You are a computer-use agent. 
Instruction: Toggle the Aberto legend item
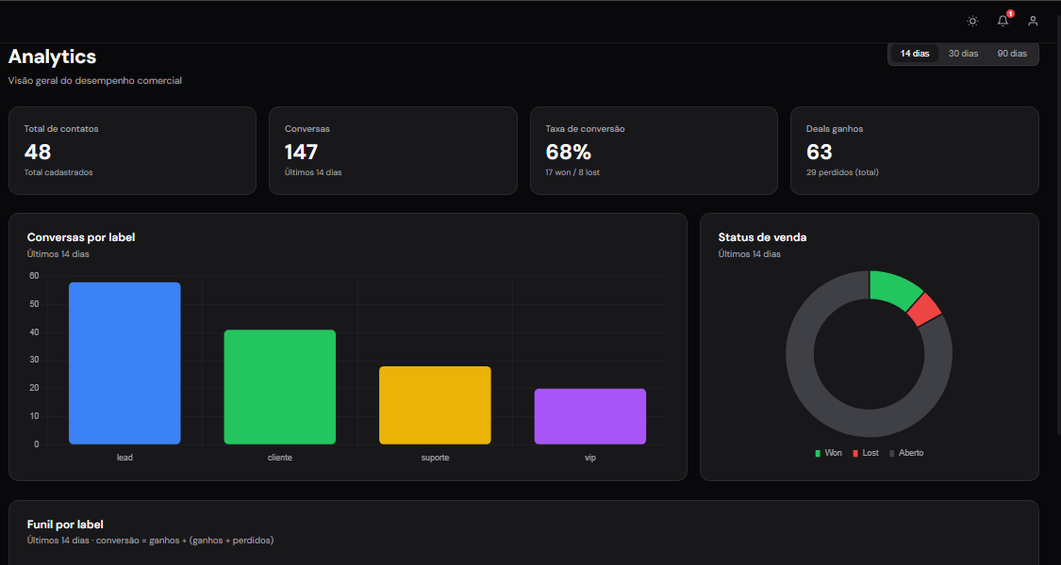(x=905, y=453)
